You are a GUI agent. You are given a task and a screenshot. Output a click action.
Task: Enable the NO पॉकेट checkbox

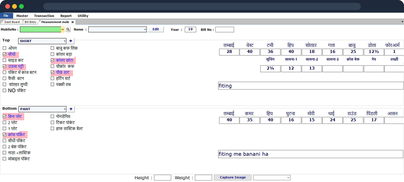click(x=4, y=90)
